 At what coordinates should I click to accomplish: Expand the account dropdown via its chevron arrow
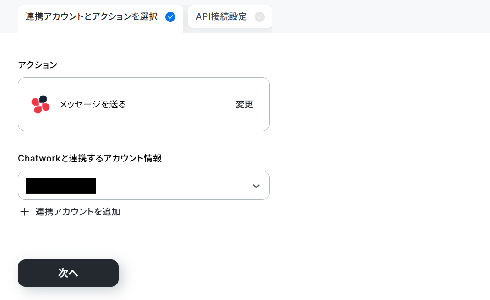pos(256,186)
